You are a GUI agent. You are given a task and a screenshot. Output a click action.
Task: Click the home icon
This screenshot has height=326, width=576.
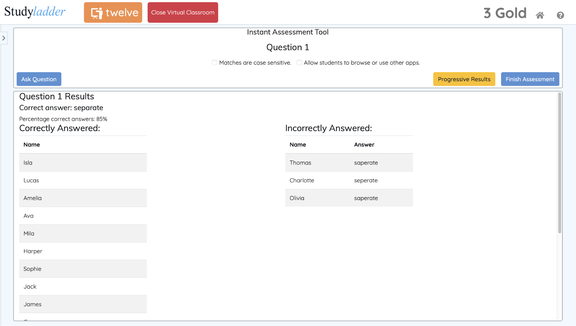tap(540, 15)
